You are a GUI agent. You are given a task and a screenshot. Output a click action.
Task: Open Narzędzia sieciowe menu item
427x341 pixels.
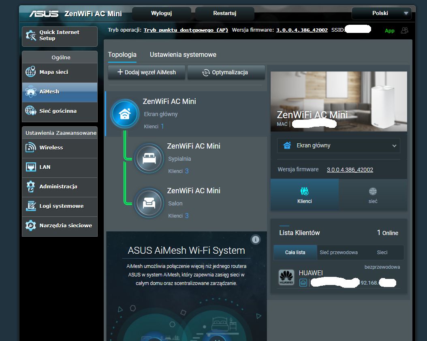[x=60, y=226]
